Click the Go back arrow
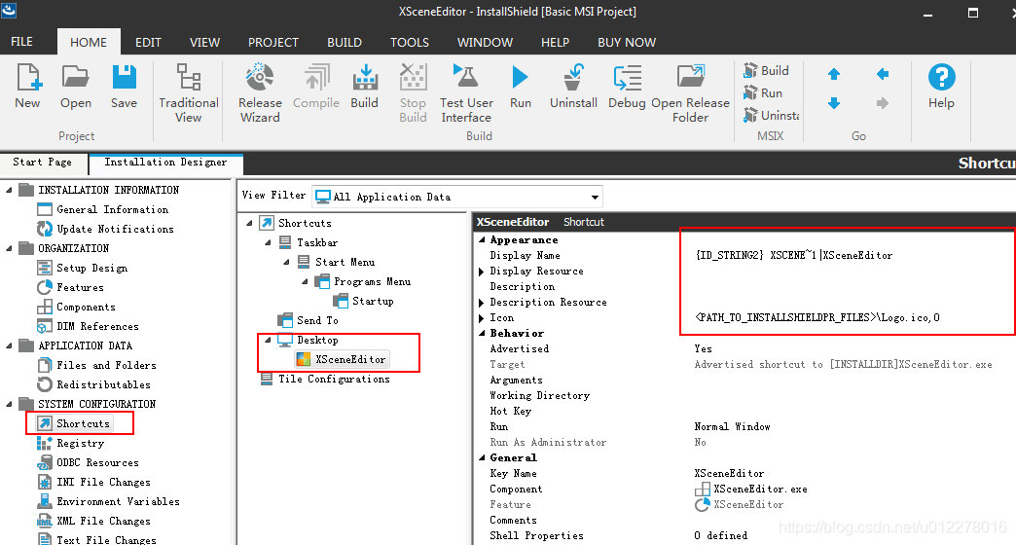The width and height of the screenshot is (1016, 545). (x=883, y=75)
